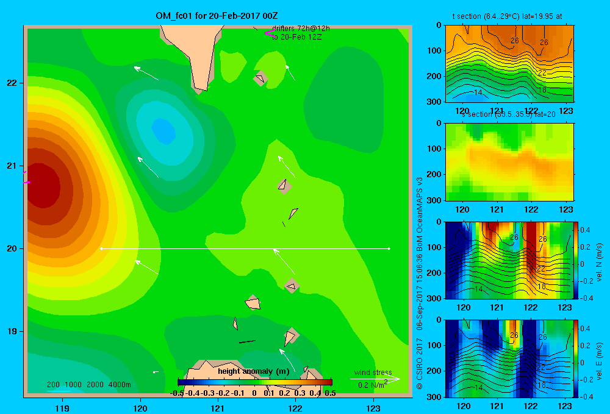Click latitude label "22" on main map
Viewport: 610px width, 414px height.
[x=12, y=83]
